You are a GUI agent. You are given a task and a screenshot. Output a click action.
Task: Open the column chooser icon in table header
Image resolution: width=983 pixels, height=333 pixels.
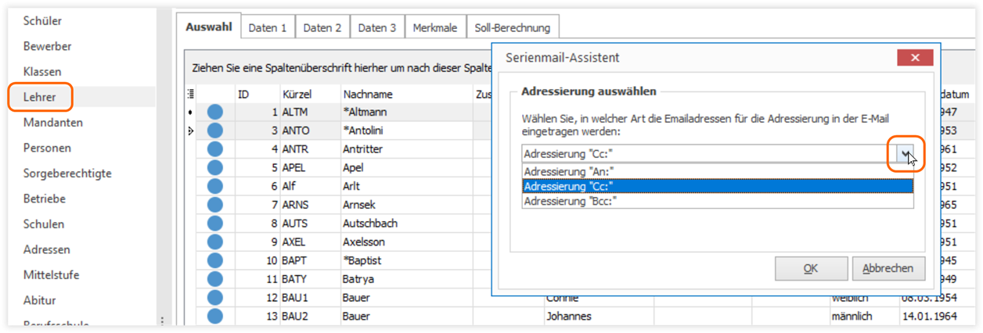(190, 94)
